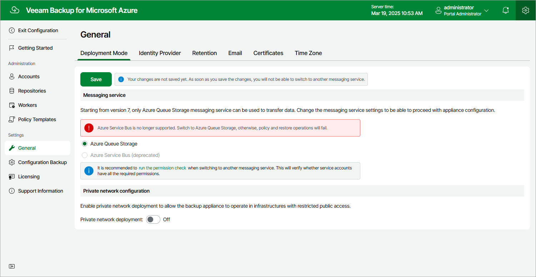Open Policy Templates via its icon
This screenshot has width=536, height=277.
12,119
